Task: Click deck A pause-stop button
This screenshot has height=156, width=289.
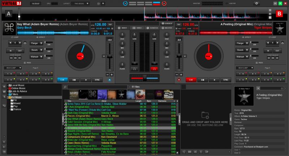Action: [x=74, y=80]
